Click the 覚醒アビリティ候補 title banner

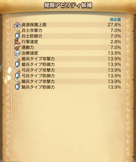coord(68,6)
